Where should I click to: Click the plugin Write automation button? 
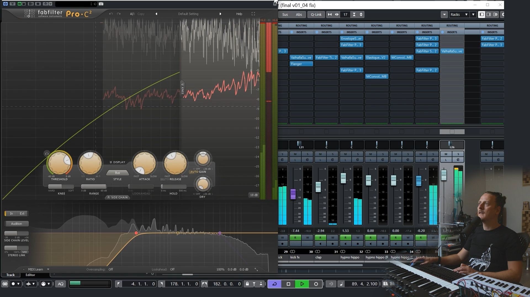pyautogui.click(x=24, y=4)
